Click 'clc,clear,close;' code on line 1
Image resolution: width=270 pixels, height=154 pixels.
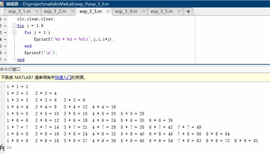tap(36, 19)
